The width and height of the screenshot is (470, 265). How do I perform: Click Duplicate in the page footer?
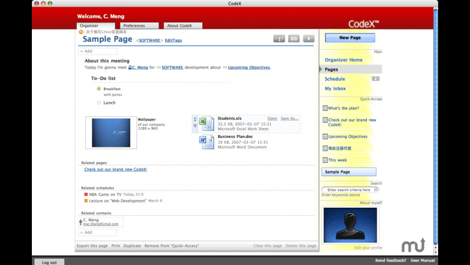[x=132, y=246]
